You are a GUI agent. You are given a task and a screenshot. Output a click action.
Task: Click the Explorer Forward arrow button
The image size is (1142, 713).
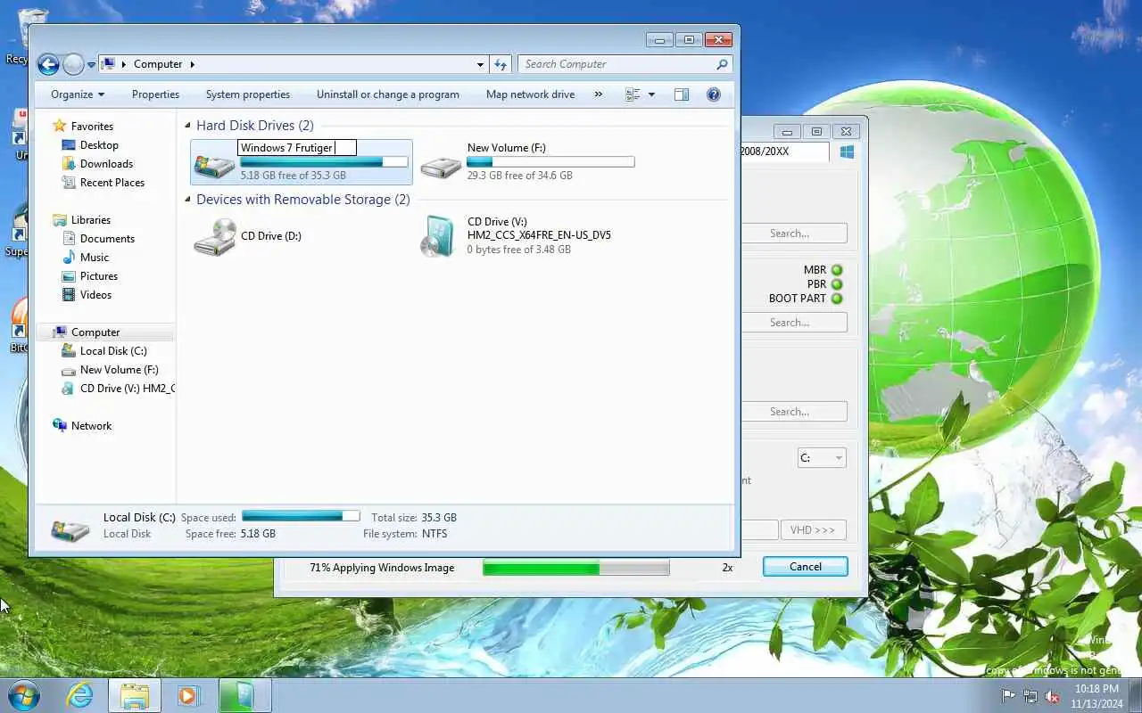[x=73, y=64]
